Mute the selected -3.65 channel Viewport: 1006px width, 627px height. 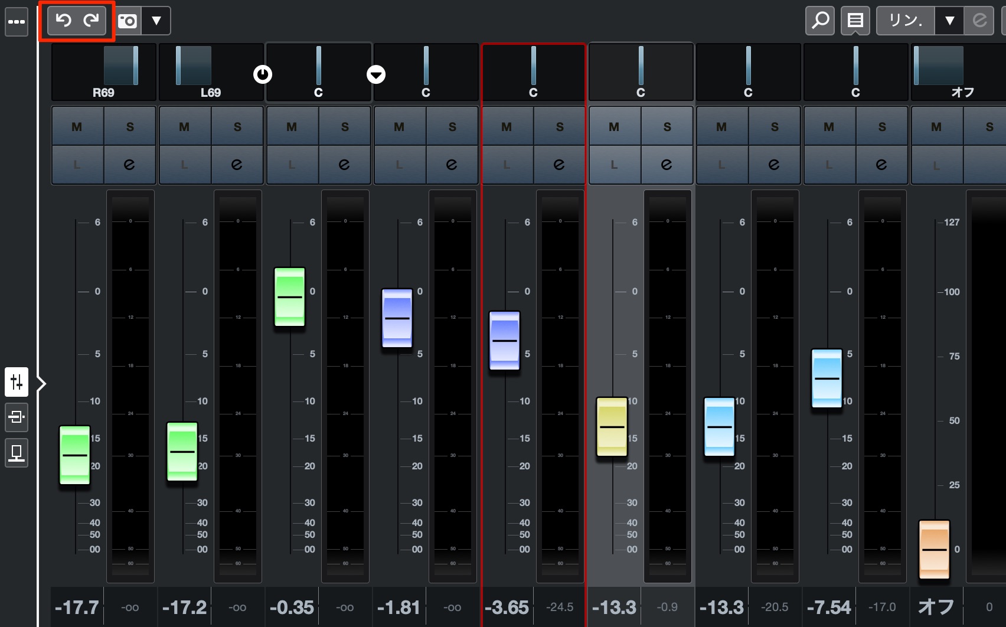[507, 126]
